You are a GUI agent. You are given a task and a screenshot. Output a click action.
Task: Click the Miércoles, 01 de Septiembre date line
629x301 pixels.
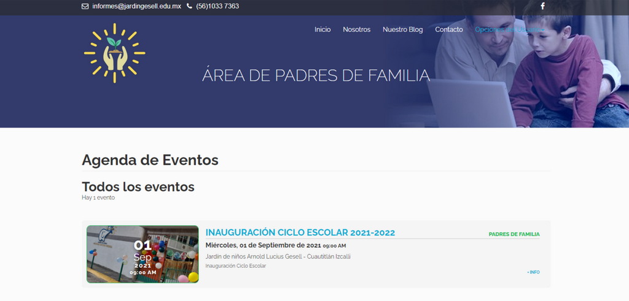275,245
